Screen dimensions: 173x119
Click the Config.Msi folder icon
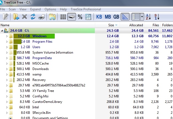point(11,96)
